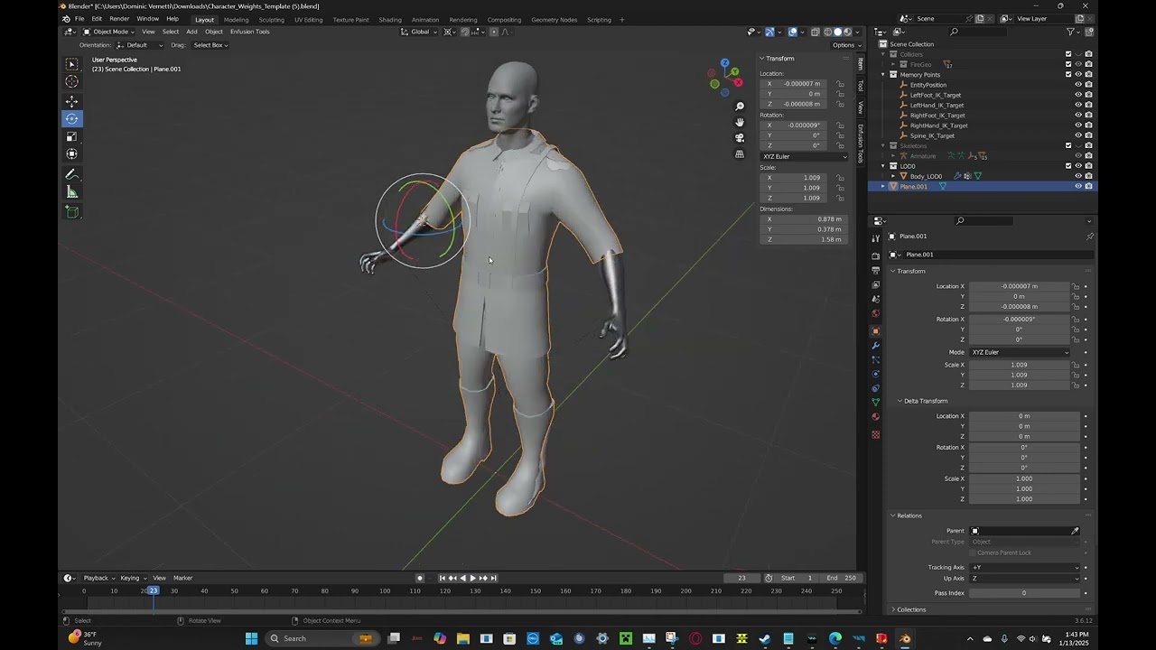The image size is (1156, 650).
Task: Select the Select Box tool in viewport toolbar
Action: (71, 64)
